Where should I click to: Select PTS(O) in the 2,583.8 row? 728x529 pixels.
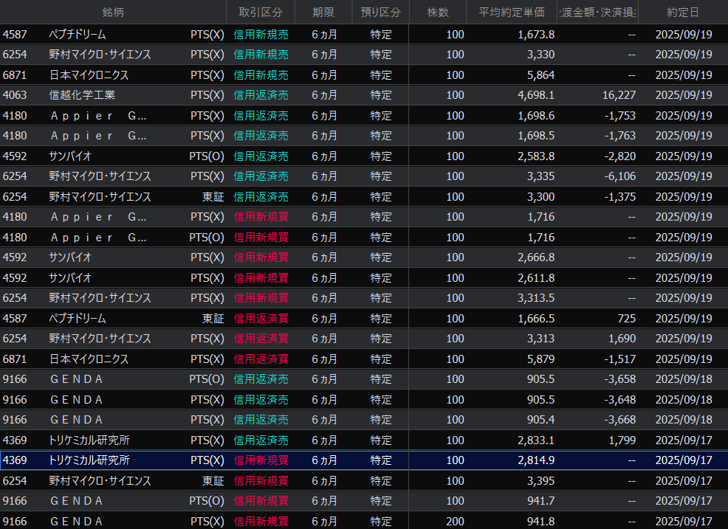[x=207, y=156]
